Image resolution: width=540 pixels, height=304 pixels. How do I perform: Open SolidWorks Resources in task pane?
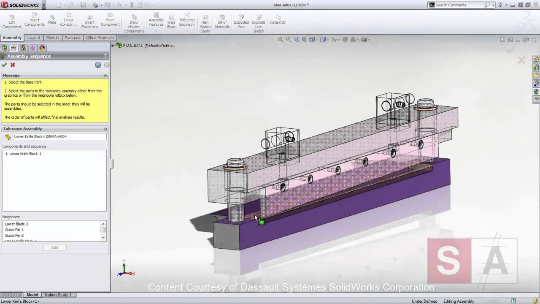pyautogui.click(x=536, y=60)
